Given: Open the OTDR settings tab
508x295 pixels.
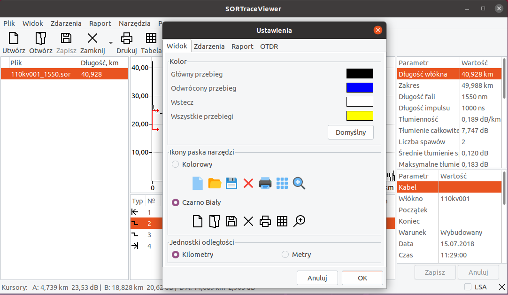Looking at the screenshot, I should (269, 47).
